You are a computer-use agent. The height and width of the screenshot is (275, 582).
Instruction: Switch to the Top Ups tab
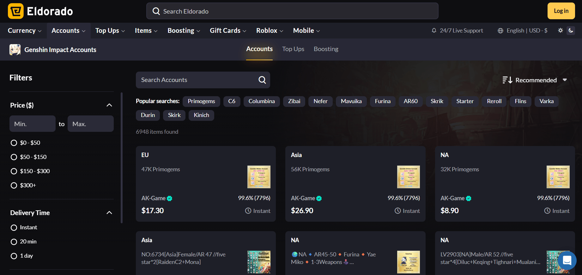293,49
